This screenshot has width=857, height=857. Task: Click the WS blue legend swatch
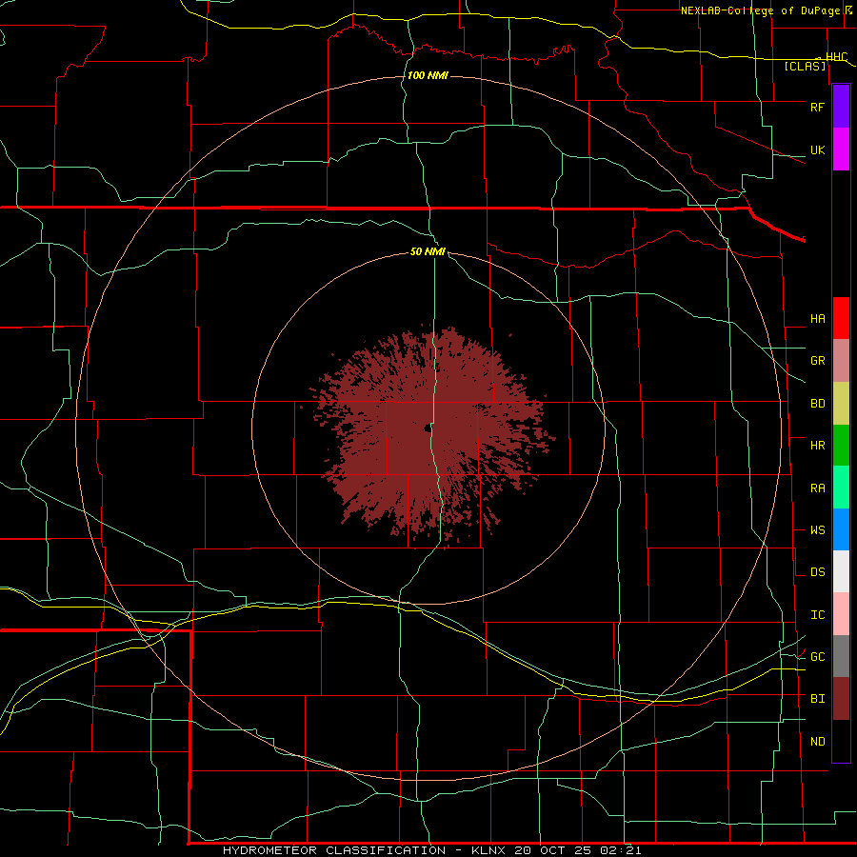(841, 529)
